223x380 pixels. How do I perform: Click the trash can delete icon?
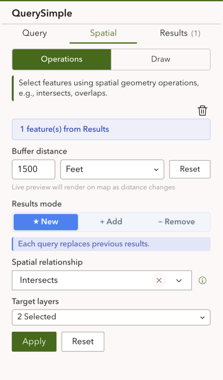coord(202,111)
